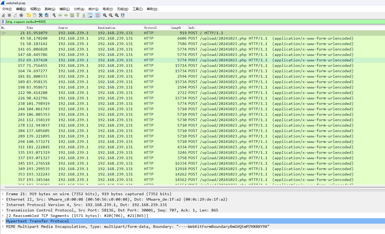Viewport: 385px width, 234px height.
Task: Reload the capture file icon
Action: pos(47,15)
